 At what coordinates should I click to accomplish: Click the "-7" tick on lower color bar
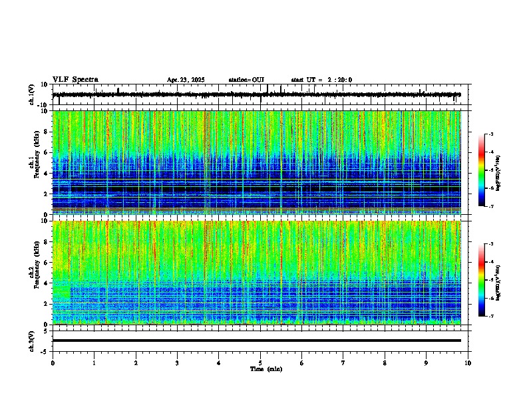490,316
